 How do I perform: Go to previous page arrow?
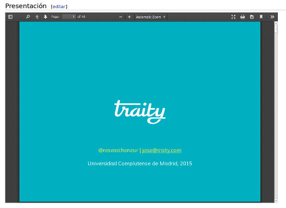pyautogui.click(x=37, y=17)
